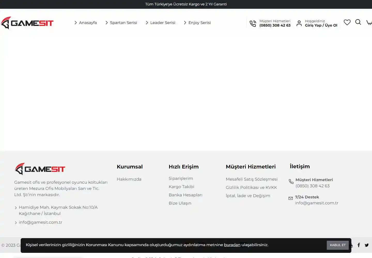
Task: Click the Gamesit logo in footer
Action: (x=40, y=169)
